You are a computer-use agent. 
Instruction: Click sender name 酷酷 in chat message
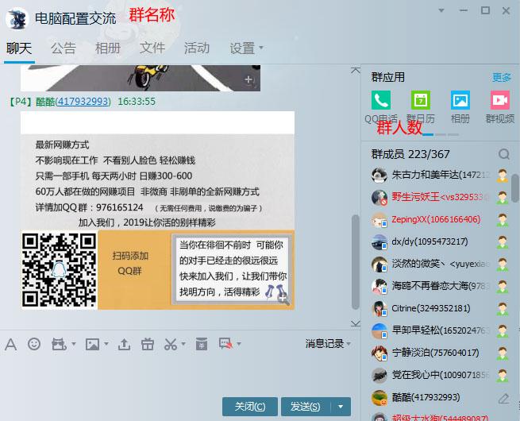tap(45, 101)
